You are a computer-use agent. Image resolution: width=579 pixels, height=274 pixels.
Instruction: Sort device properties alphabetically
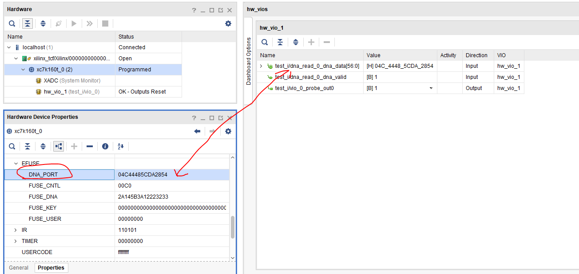120,146
